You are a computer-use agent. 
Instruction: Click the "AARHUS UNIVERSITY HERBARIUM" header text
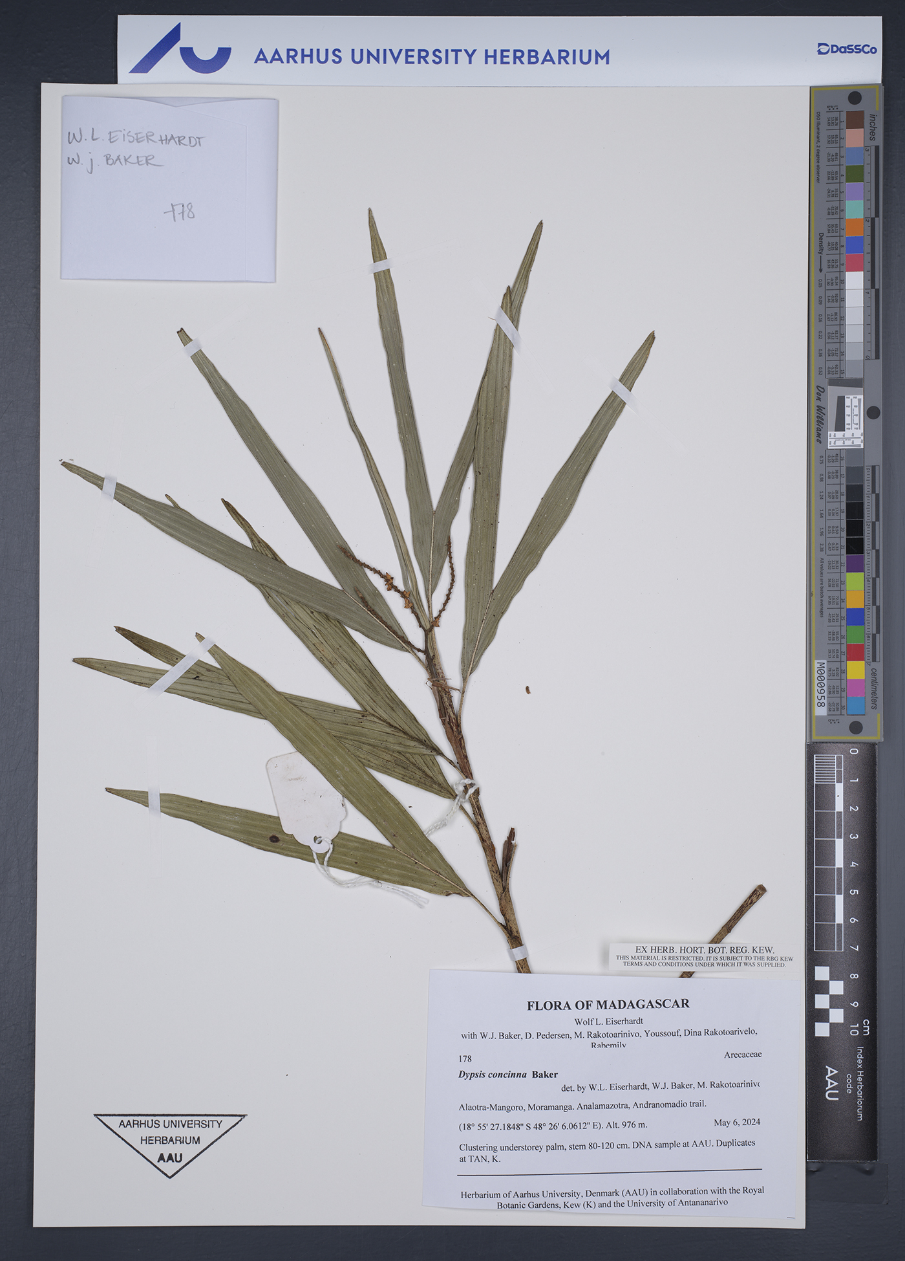coord(431,57)
